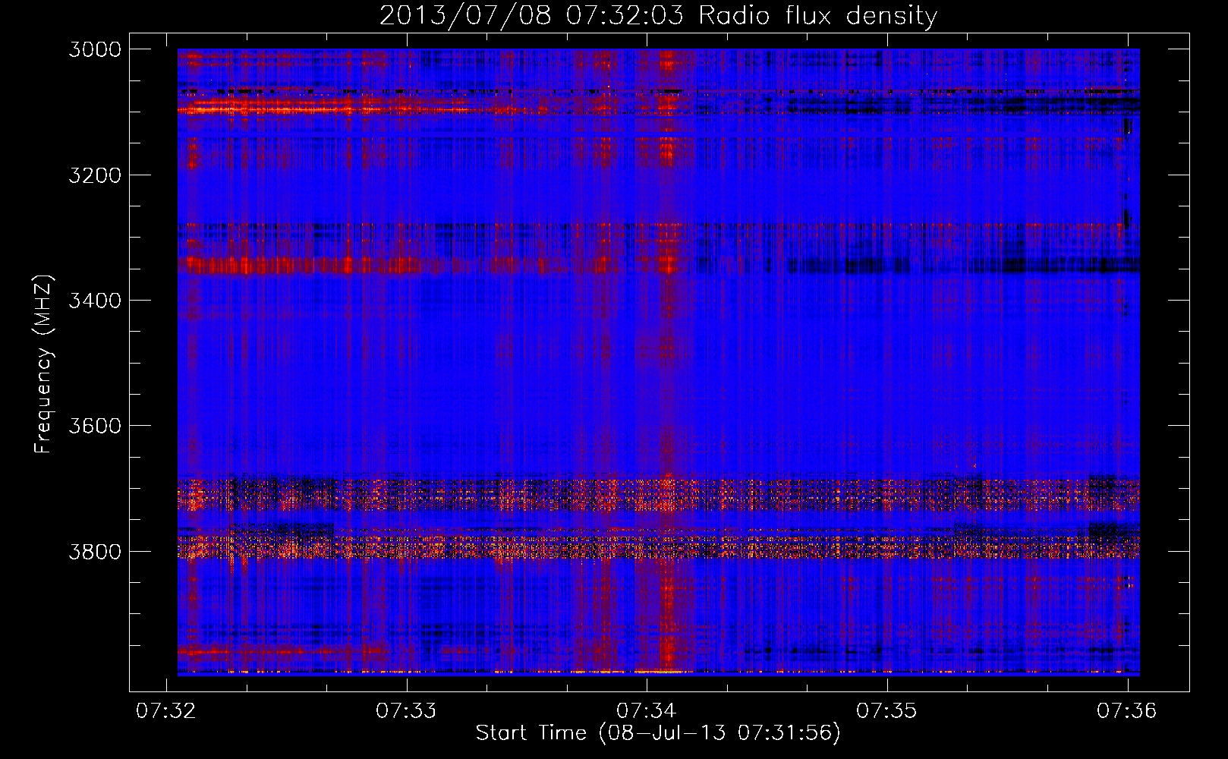
Task: Click the 07:33 time axis label
Action: [407, 710]
